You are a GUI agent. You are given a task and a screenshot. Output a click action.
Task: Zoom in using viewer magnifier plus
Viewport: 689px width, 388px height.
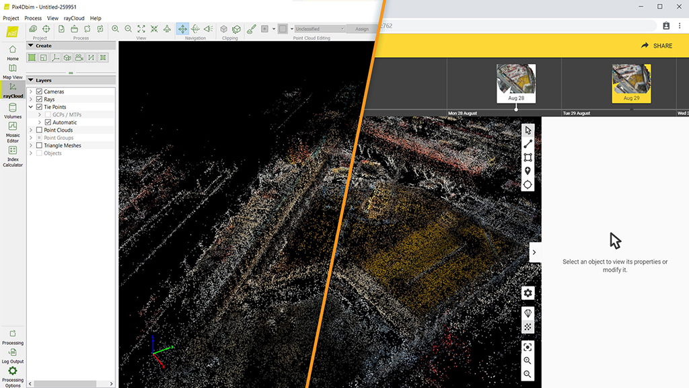528,361
